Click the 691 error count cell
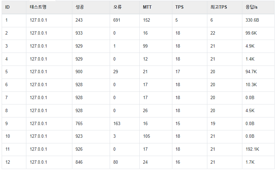 pyautogui.click(x=117, y=20)
